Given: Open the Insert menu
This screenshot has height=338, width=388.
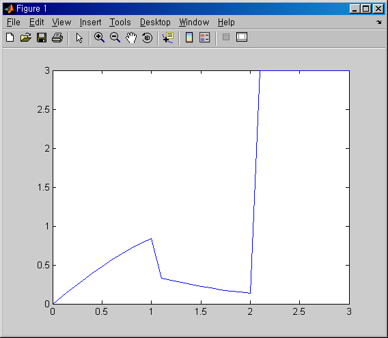Looking at the screenshot, I should (91, 23).
